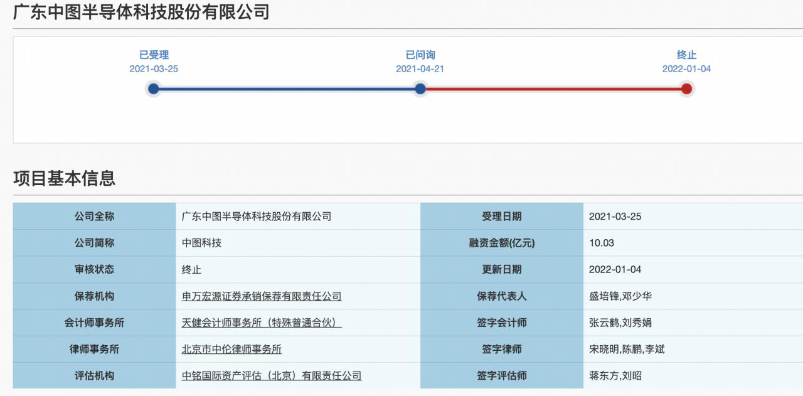
Task: Select the 已问询 milestone on the progress bar
Action: [420, 88]
